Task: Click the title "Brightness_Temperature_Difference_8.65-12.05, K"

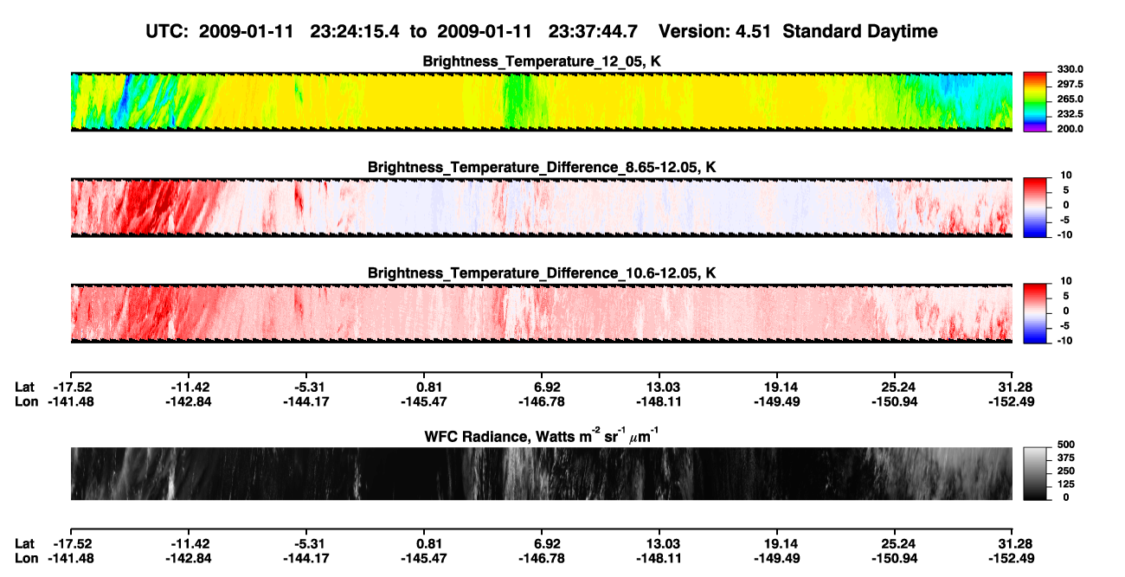Action: (542, 167)
